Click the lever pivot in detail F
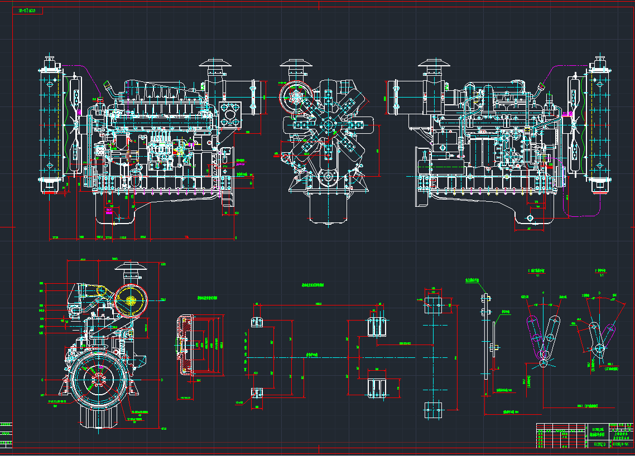635x456 pixels. click(600, 349)
